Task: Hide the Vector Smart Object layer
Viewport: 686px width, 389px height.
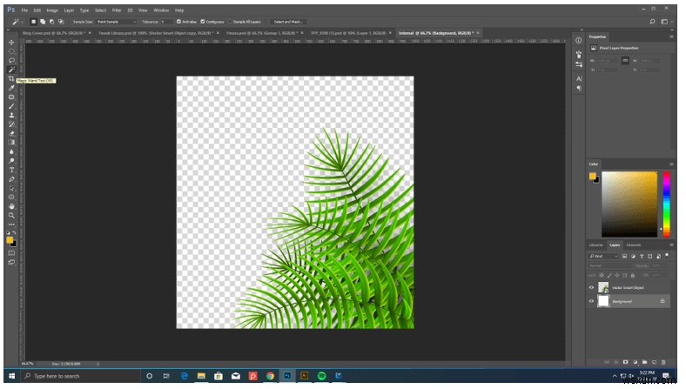Action: (x=592, y=287)
